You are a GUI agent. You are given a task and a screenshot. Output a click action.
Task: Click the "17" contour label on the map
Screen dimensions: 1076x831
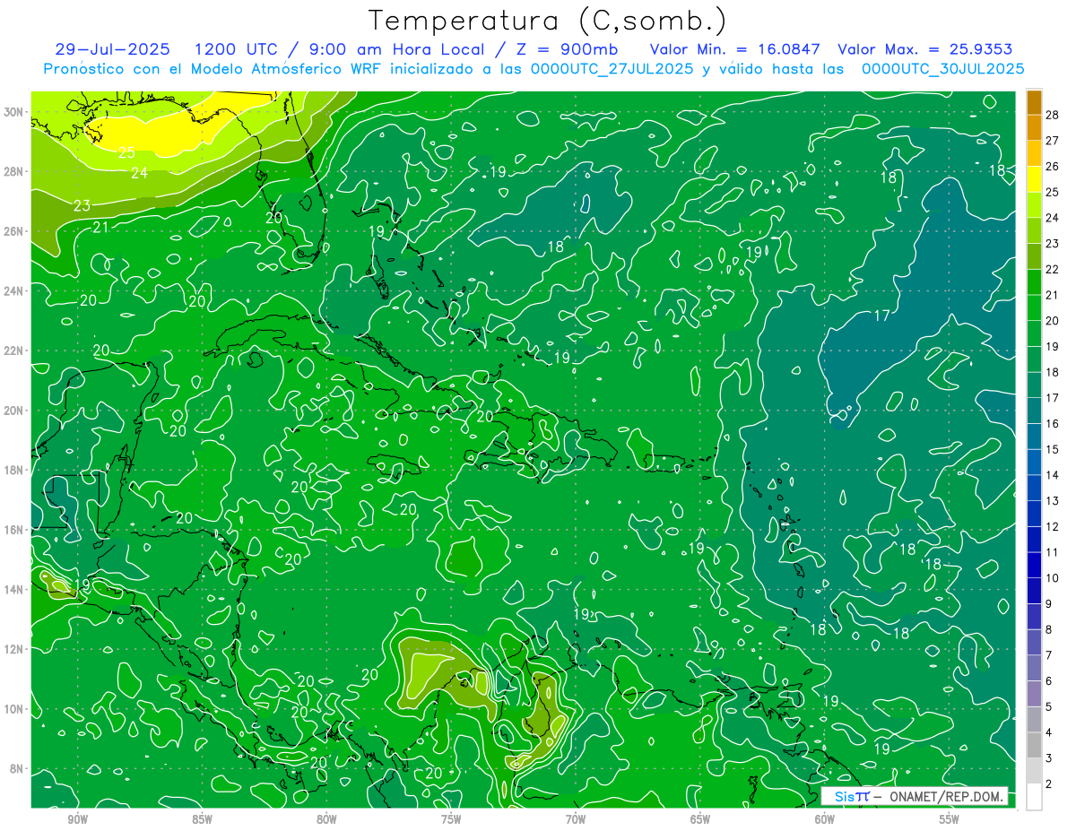point(881,316)
